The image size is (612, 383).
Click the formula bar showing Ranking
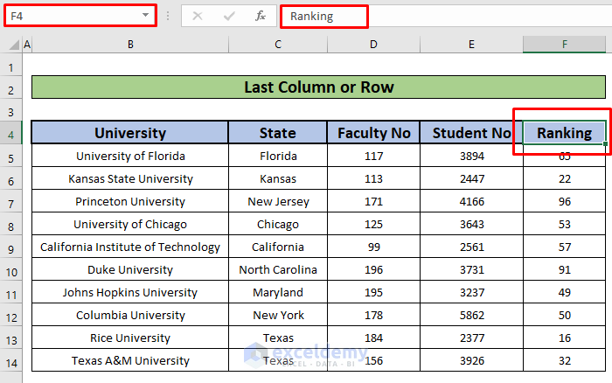(437, 16)
